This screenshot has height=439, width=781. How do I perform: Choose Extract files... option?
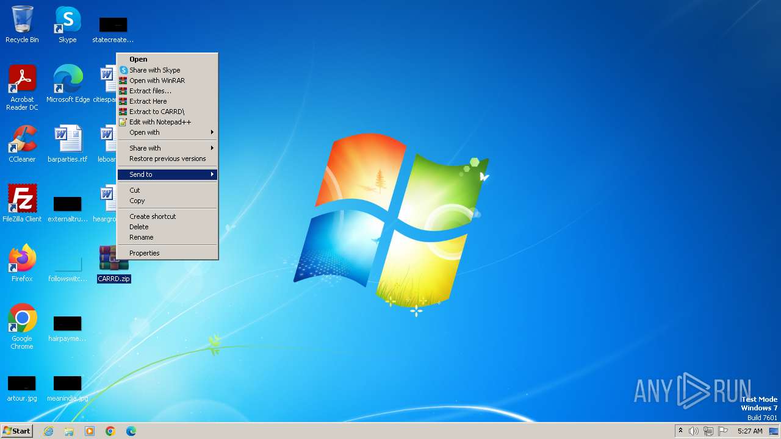[x=167, y=91]
